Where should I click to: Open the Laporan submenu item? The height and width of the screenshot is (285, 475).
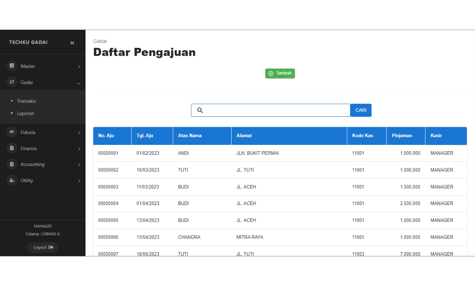26,113
